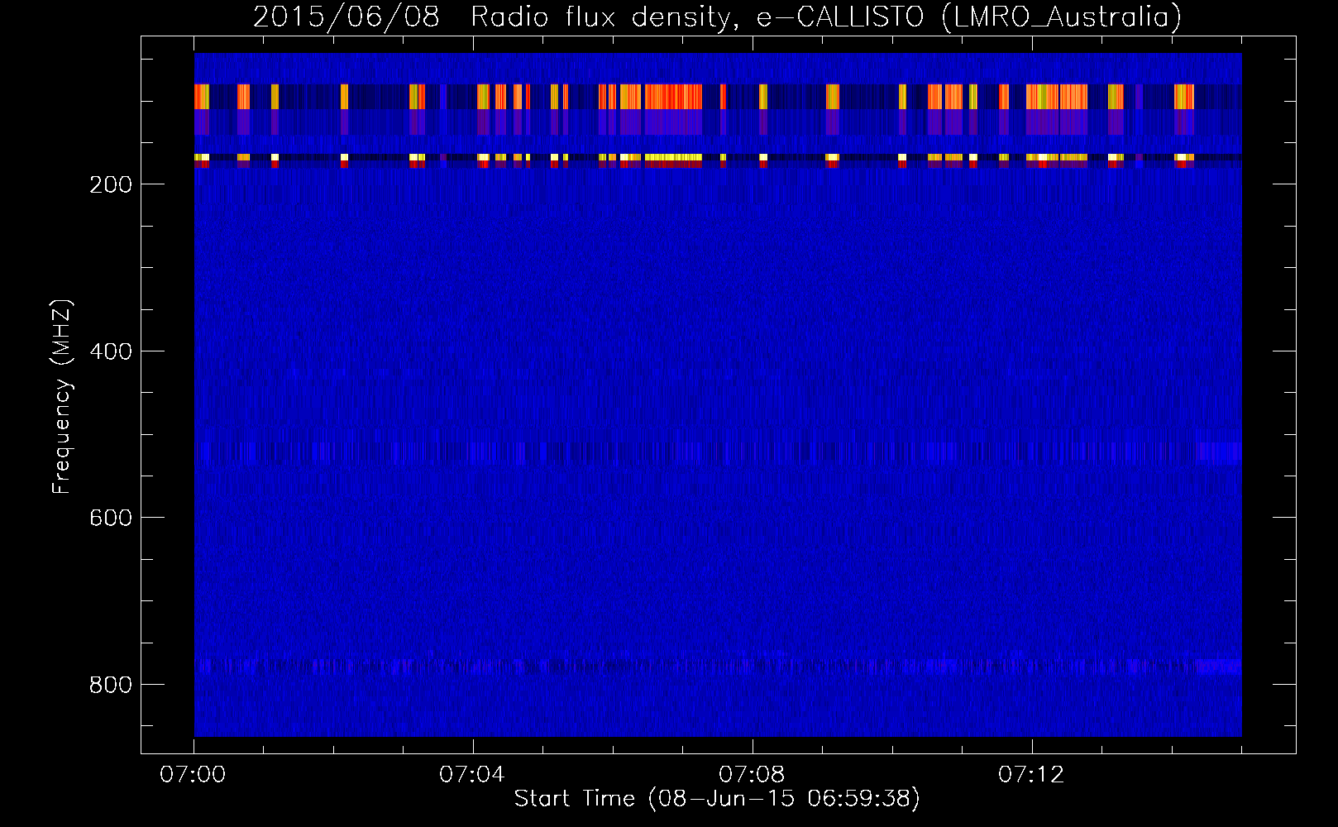This screenshot has height=827, width=1338.
Task: Click the 07:04 time tick label
Action: point(472,775)
